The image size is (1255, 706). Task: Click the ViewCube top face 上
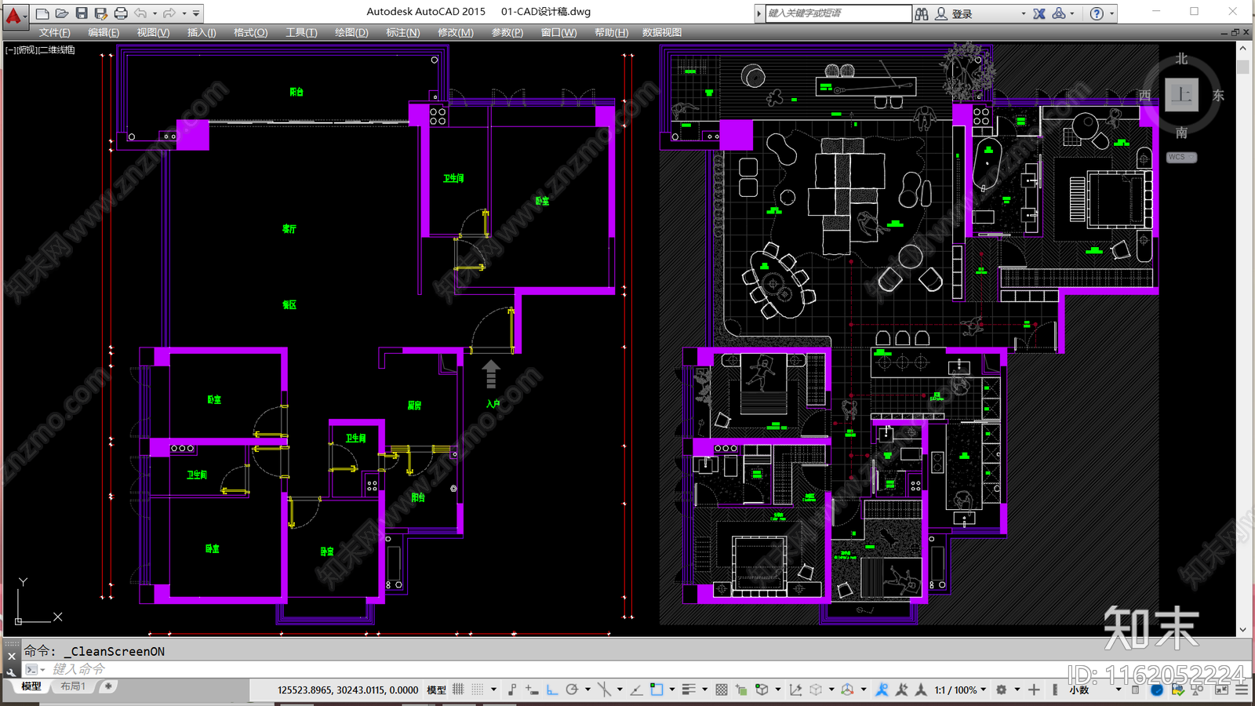point(1181,95)
